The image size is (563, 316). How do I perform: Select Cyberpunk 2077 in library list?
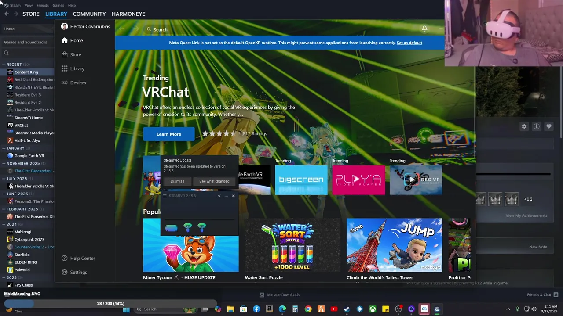click(29, 239)
